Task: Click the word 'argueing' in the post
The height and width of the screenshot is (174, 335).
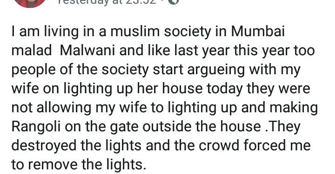Action: (x=216, y=70)
